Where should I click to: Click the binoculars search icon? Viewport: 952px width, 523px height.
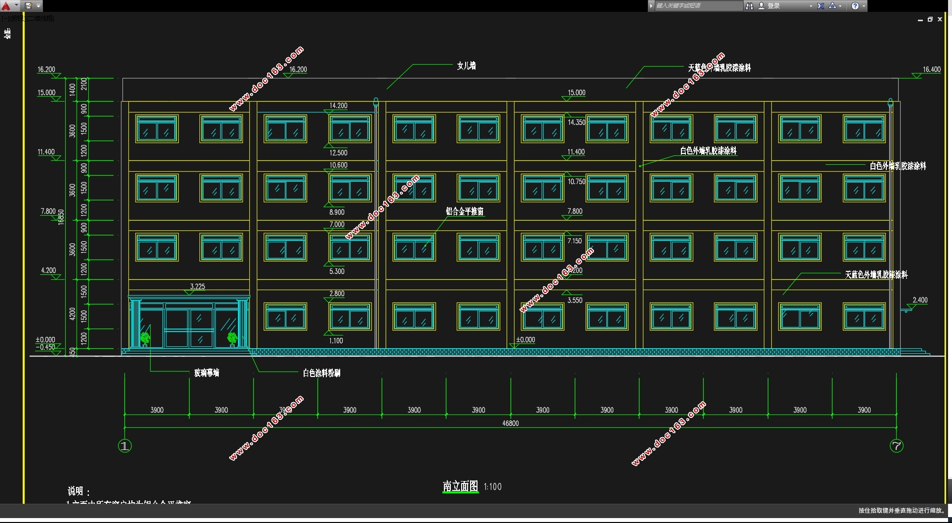click(x=750, y=6)
